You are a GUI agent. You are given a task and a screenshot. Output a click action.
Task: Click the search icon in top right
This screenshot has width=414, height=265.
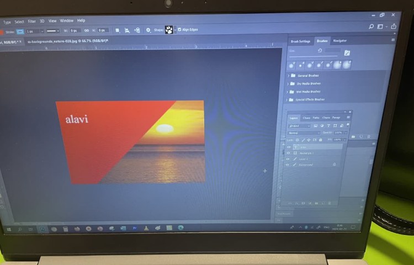click(371, 26)
